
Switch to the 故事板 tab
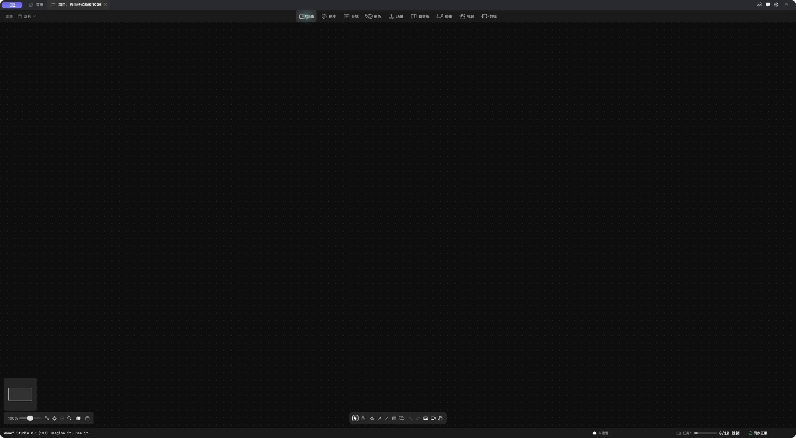pos(420,16)
